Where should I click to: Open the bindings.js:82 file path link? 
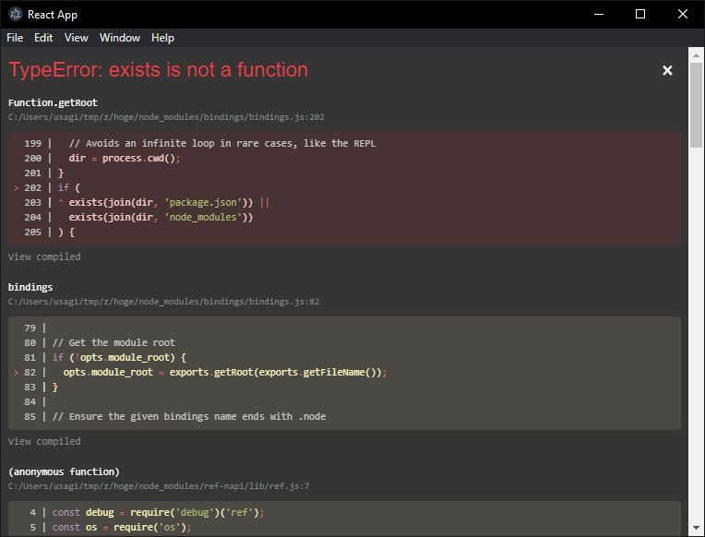tap(163, 302)
